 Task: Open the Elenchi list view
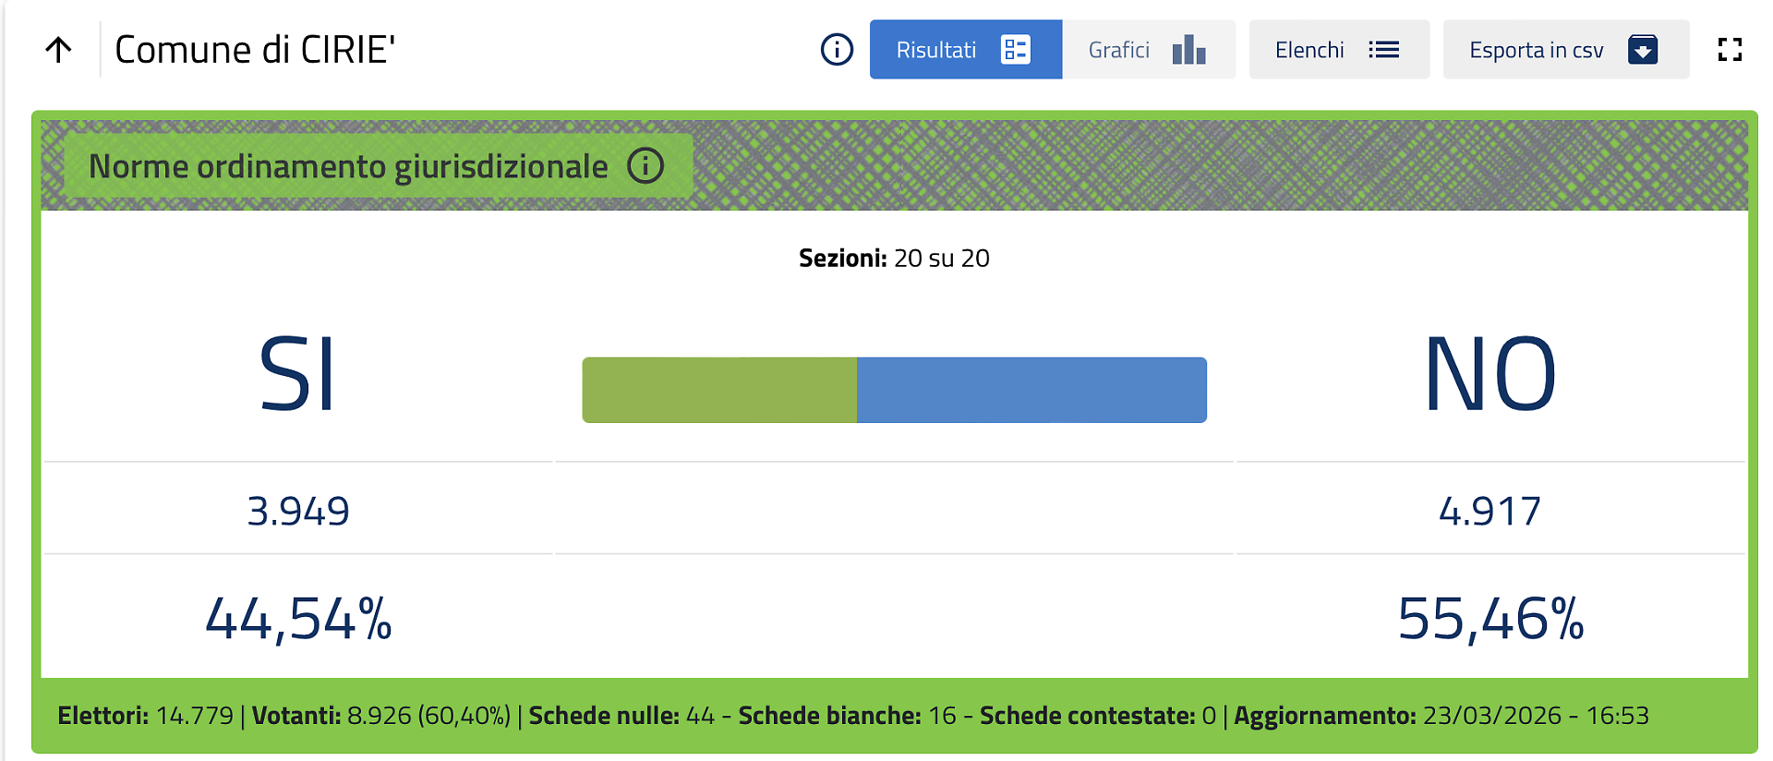(x=1309, y=50)
